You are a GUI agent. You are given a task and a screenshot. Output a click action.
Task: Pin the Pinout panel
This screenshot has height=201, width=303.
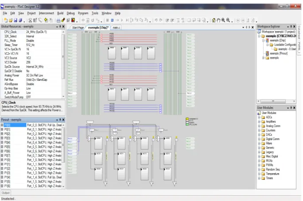(60, 120)
